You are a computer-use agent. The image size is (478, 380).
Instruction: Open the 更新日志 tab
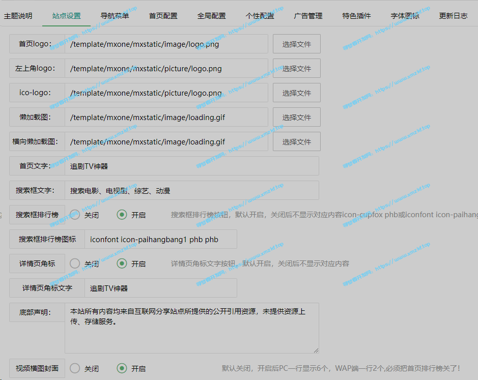click(453, 16)
